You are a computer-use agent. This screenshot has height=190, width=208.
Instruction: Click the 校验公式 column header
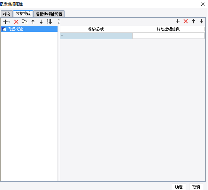point(96,29)
